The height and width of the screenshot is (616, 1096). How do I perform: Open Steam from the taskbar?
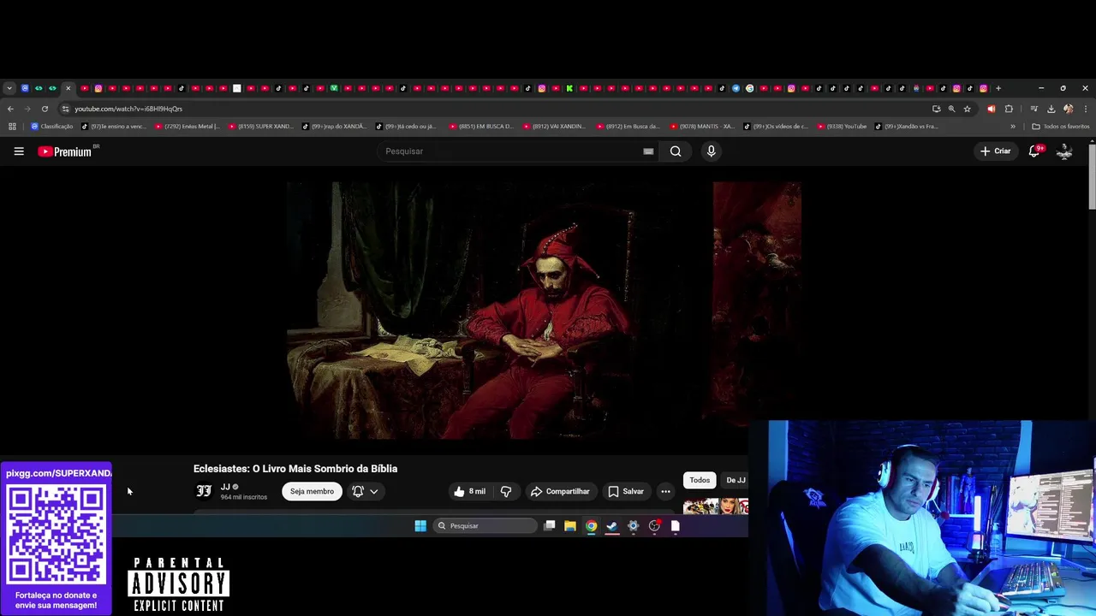coord(612,526)
